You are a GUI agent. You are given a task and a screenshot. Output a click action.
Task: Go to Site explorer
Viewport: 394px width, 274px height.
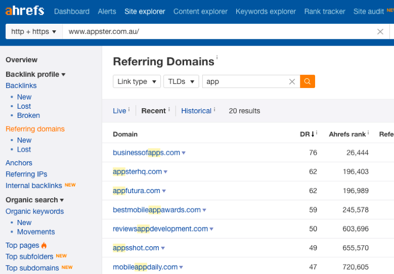pyautogui.click(x=145, y=11)
